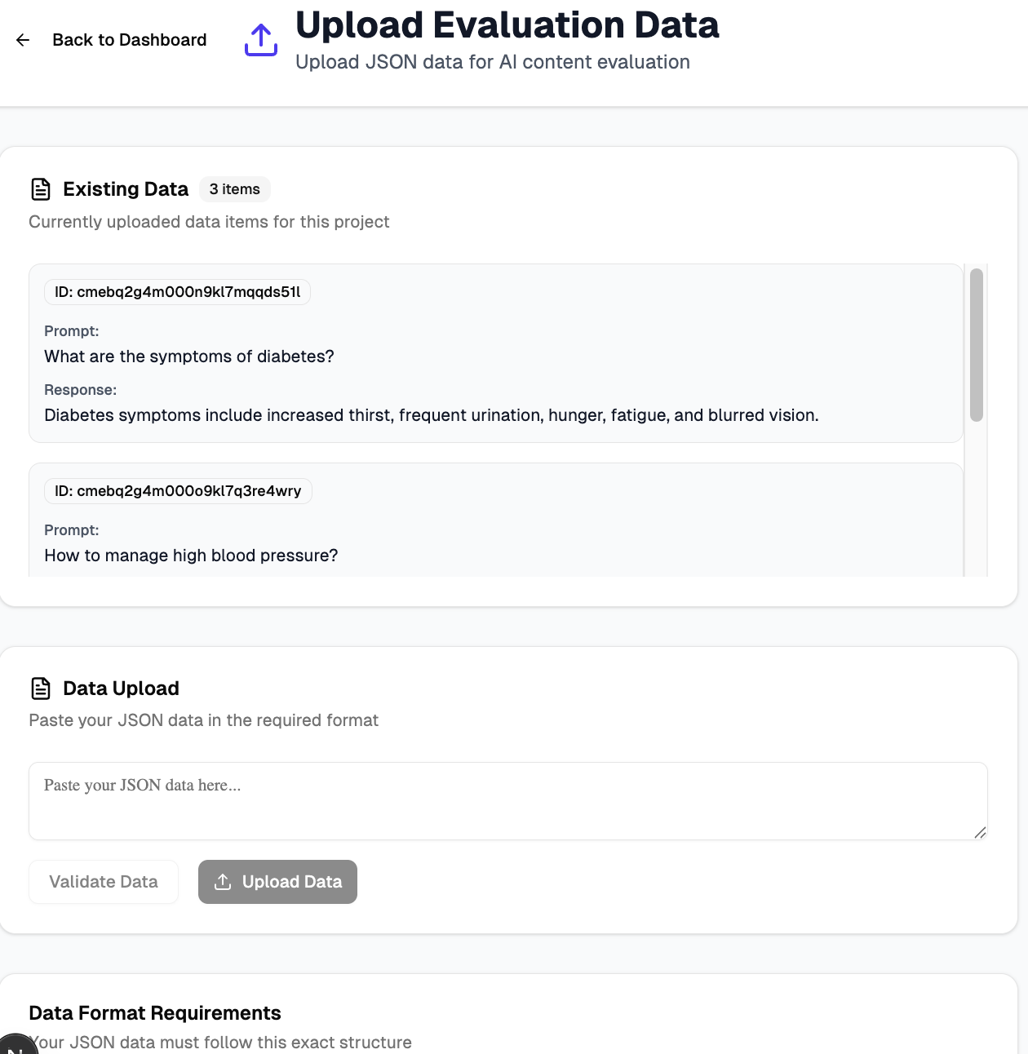1028x1054 pixels.
Task: Click the round N badge at bottom-left
Action: (x=15, y=1047)
